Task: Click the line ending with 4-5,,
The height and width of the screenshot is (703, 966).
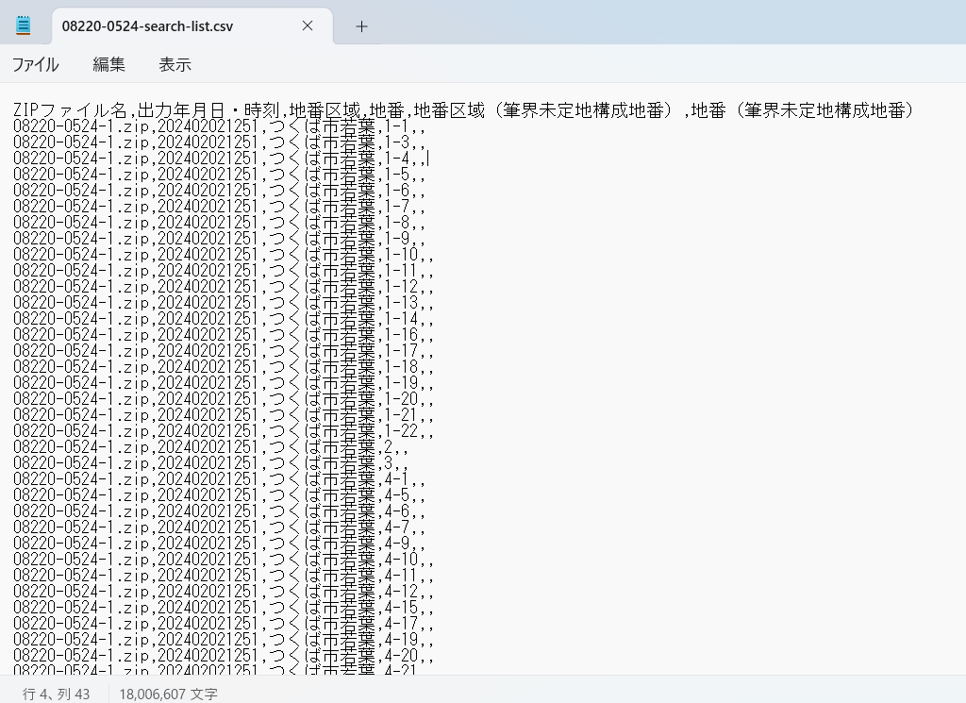Action: [219, 494]
